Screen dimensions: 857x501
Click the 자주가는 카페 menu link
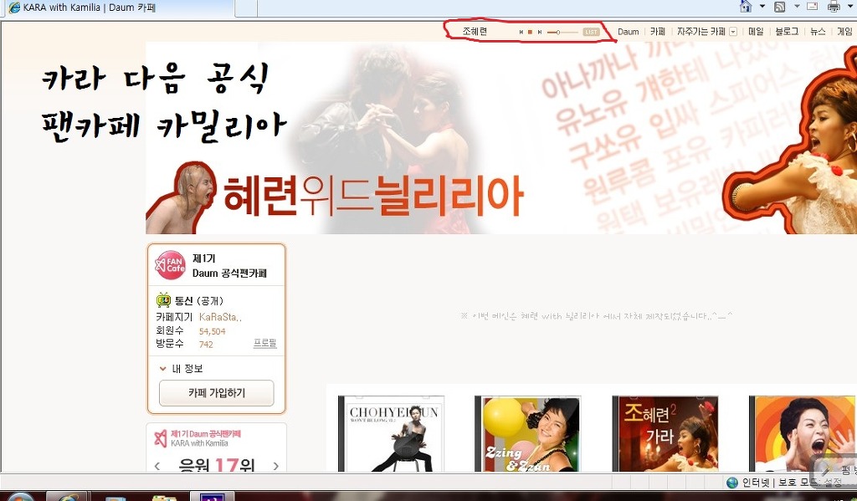pyautogui.click(x=700, y=32)
